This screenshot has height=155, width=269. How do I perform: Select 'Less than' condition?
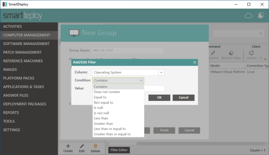[118, 118]
